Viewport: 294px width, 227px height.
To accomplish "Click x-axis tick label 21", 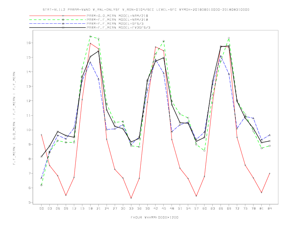I will pos(98,208).
